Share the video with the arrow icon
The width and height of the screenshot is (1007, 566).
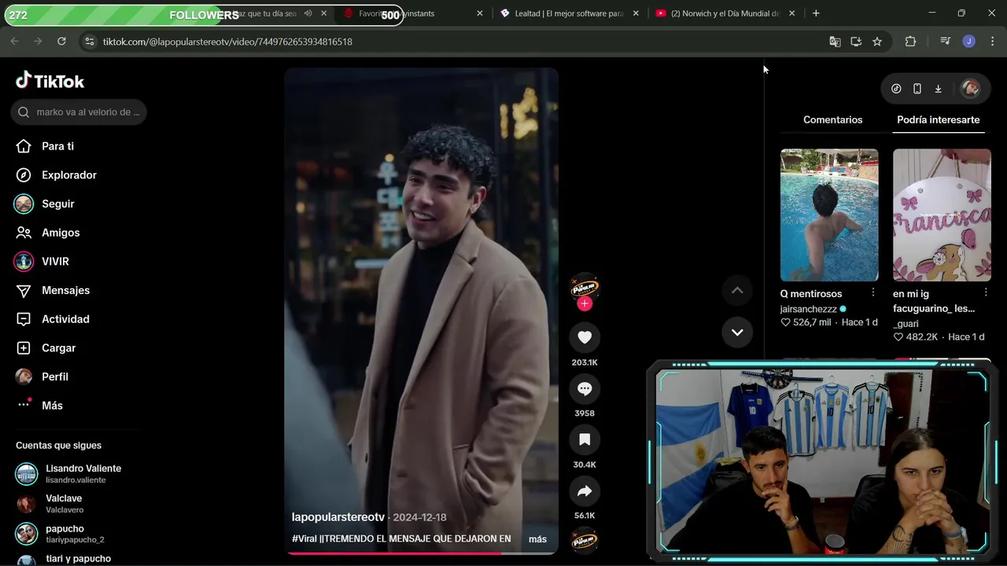pyautogui.click(x=585, y=491)
